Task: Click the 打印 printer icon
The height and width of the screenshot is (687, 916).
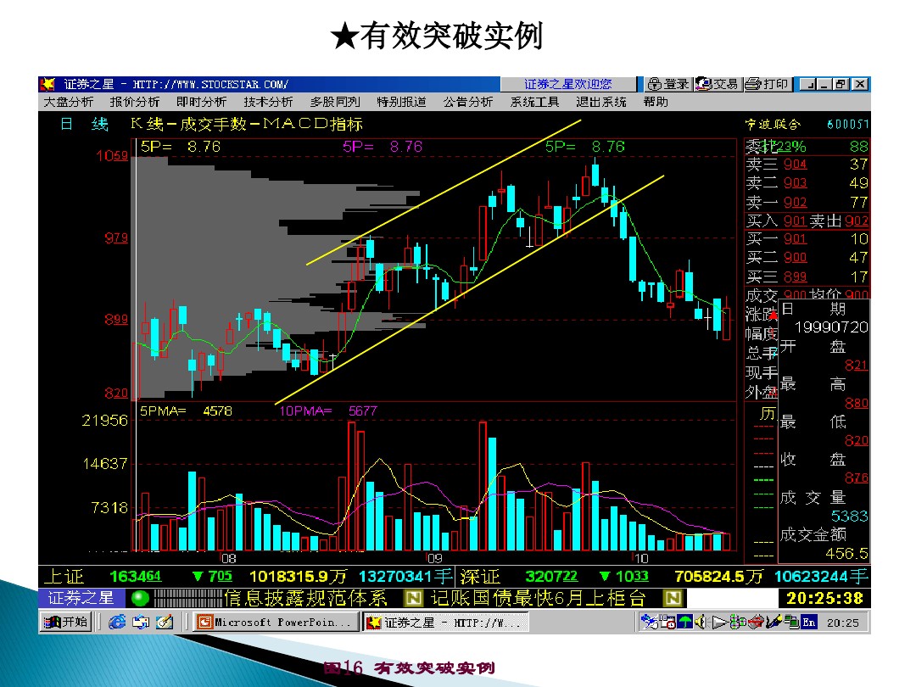Action: (x=751, y=84)
